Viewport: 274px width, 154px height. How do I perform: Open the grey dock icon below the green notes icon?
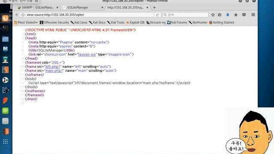click(x=5, y=121)
